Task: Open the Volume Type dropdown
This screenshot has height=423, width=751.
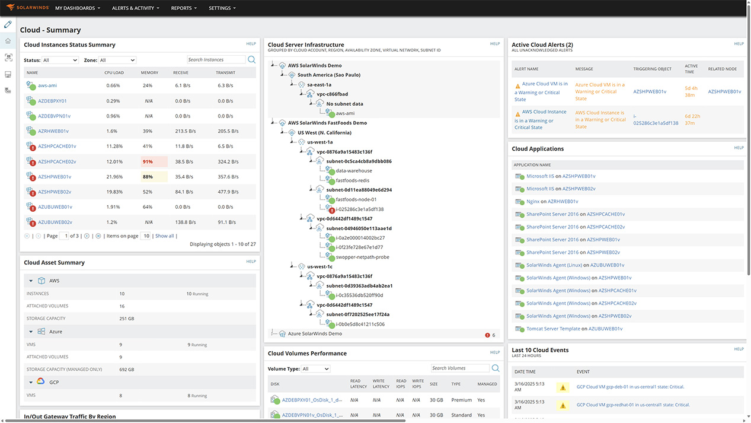Action: click(x=317, y=368)
